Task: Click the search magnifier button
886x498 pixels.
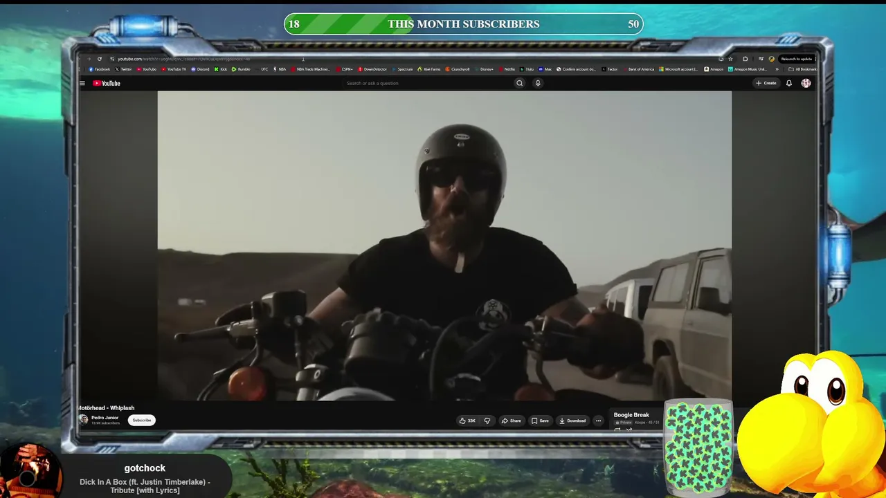Action: [x=519, y=83]
